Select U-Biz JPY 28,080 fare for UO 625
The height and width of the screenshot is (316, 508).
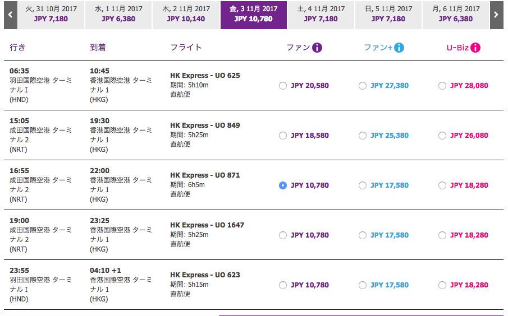(442, 86)
